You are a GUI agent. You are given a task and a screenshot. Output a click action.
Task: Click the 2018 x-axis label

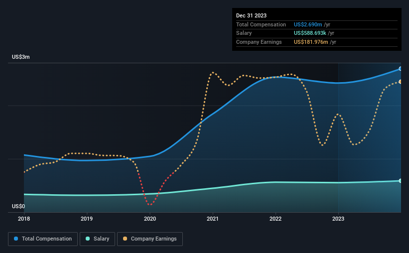24,219
